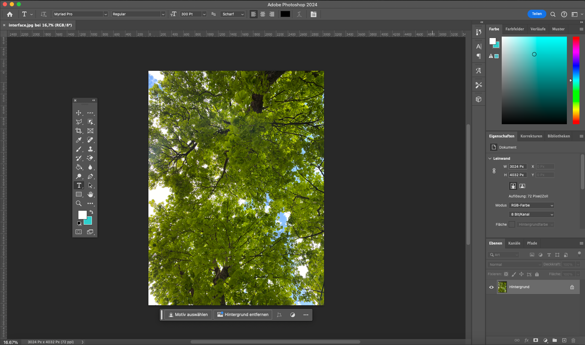Viewport: 585px width, 345px height.
Task: Toggle the character and paragraph panels
Action: 314,14
